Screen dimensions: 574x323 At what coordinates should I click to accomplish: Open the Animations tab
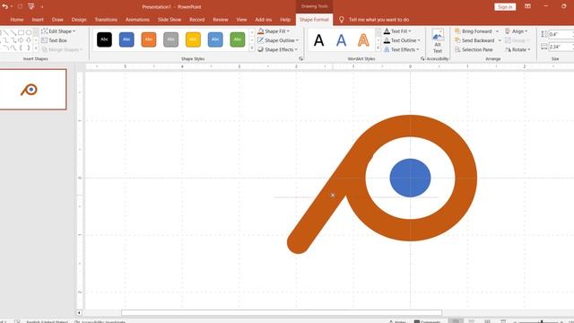(x=137, y=20)
